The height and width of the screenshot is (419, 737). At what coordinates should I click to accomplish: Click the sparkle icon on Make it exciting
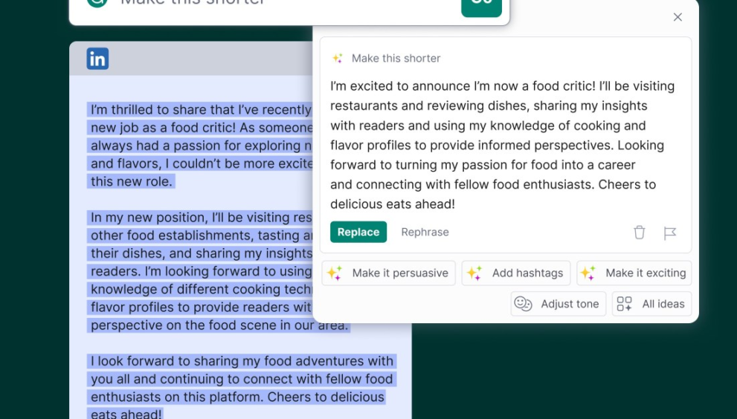pos(588,273)
